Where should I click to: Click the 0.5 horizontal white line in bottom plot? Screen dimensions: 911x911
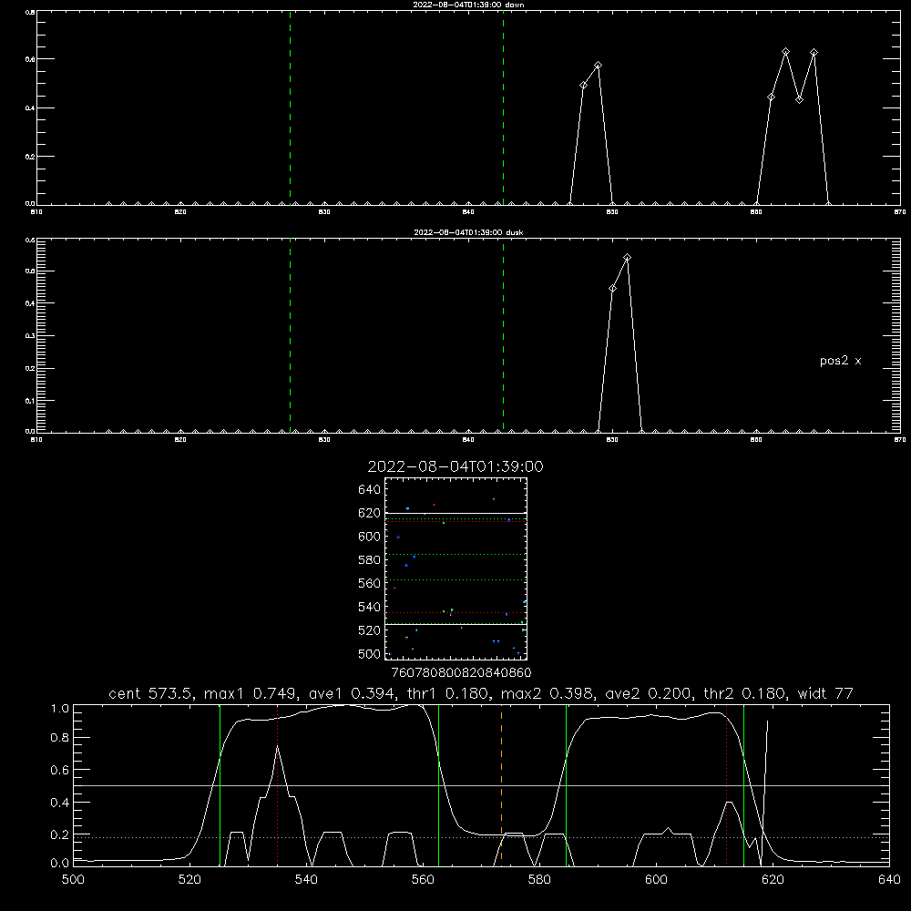coord(481,785)
